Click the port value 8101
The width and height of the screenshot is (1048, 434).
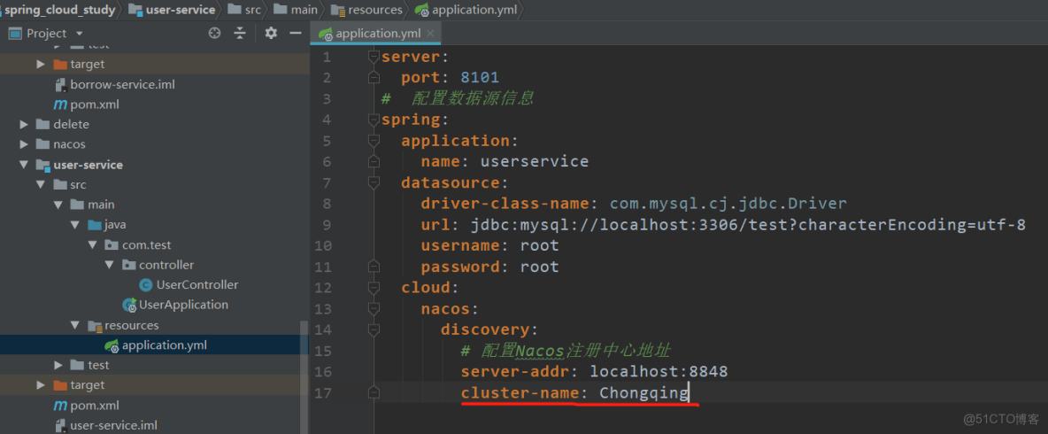click(480, 78)
